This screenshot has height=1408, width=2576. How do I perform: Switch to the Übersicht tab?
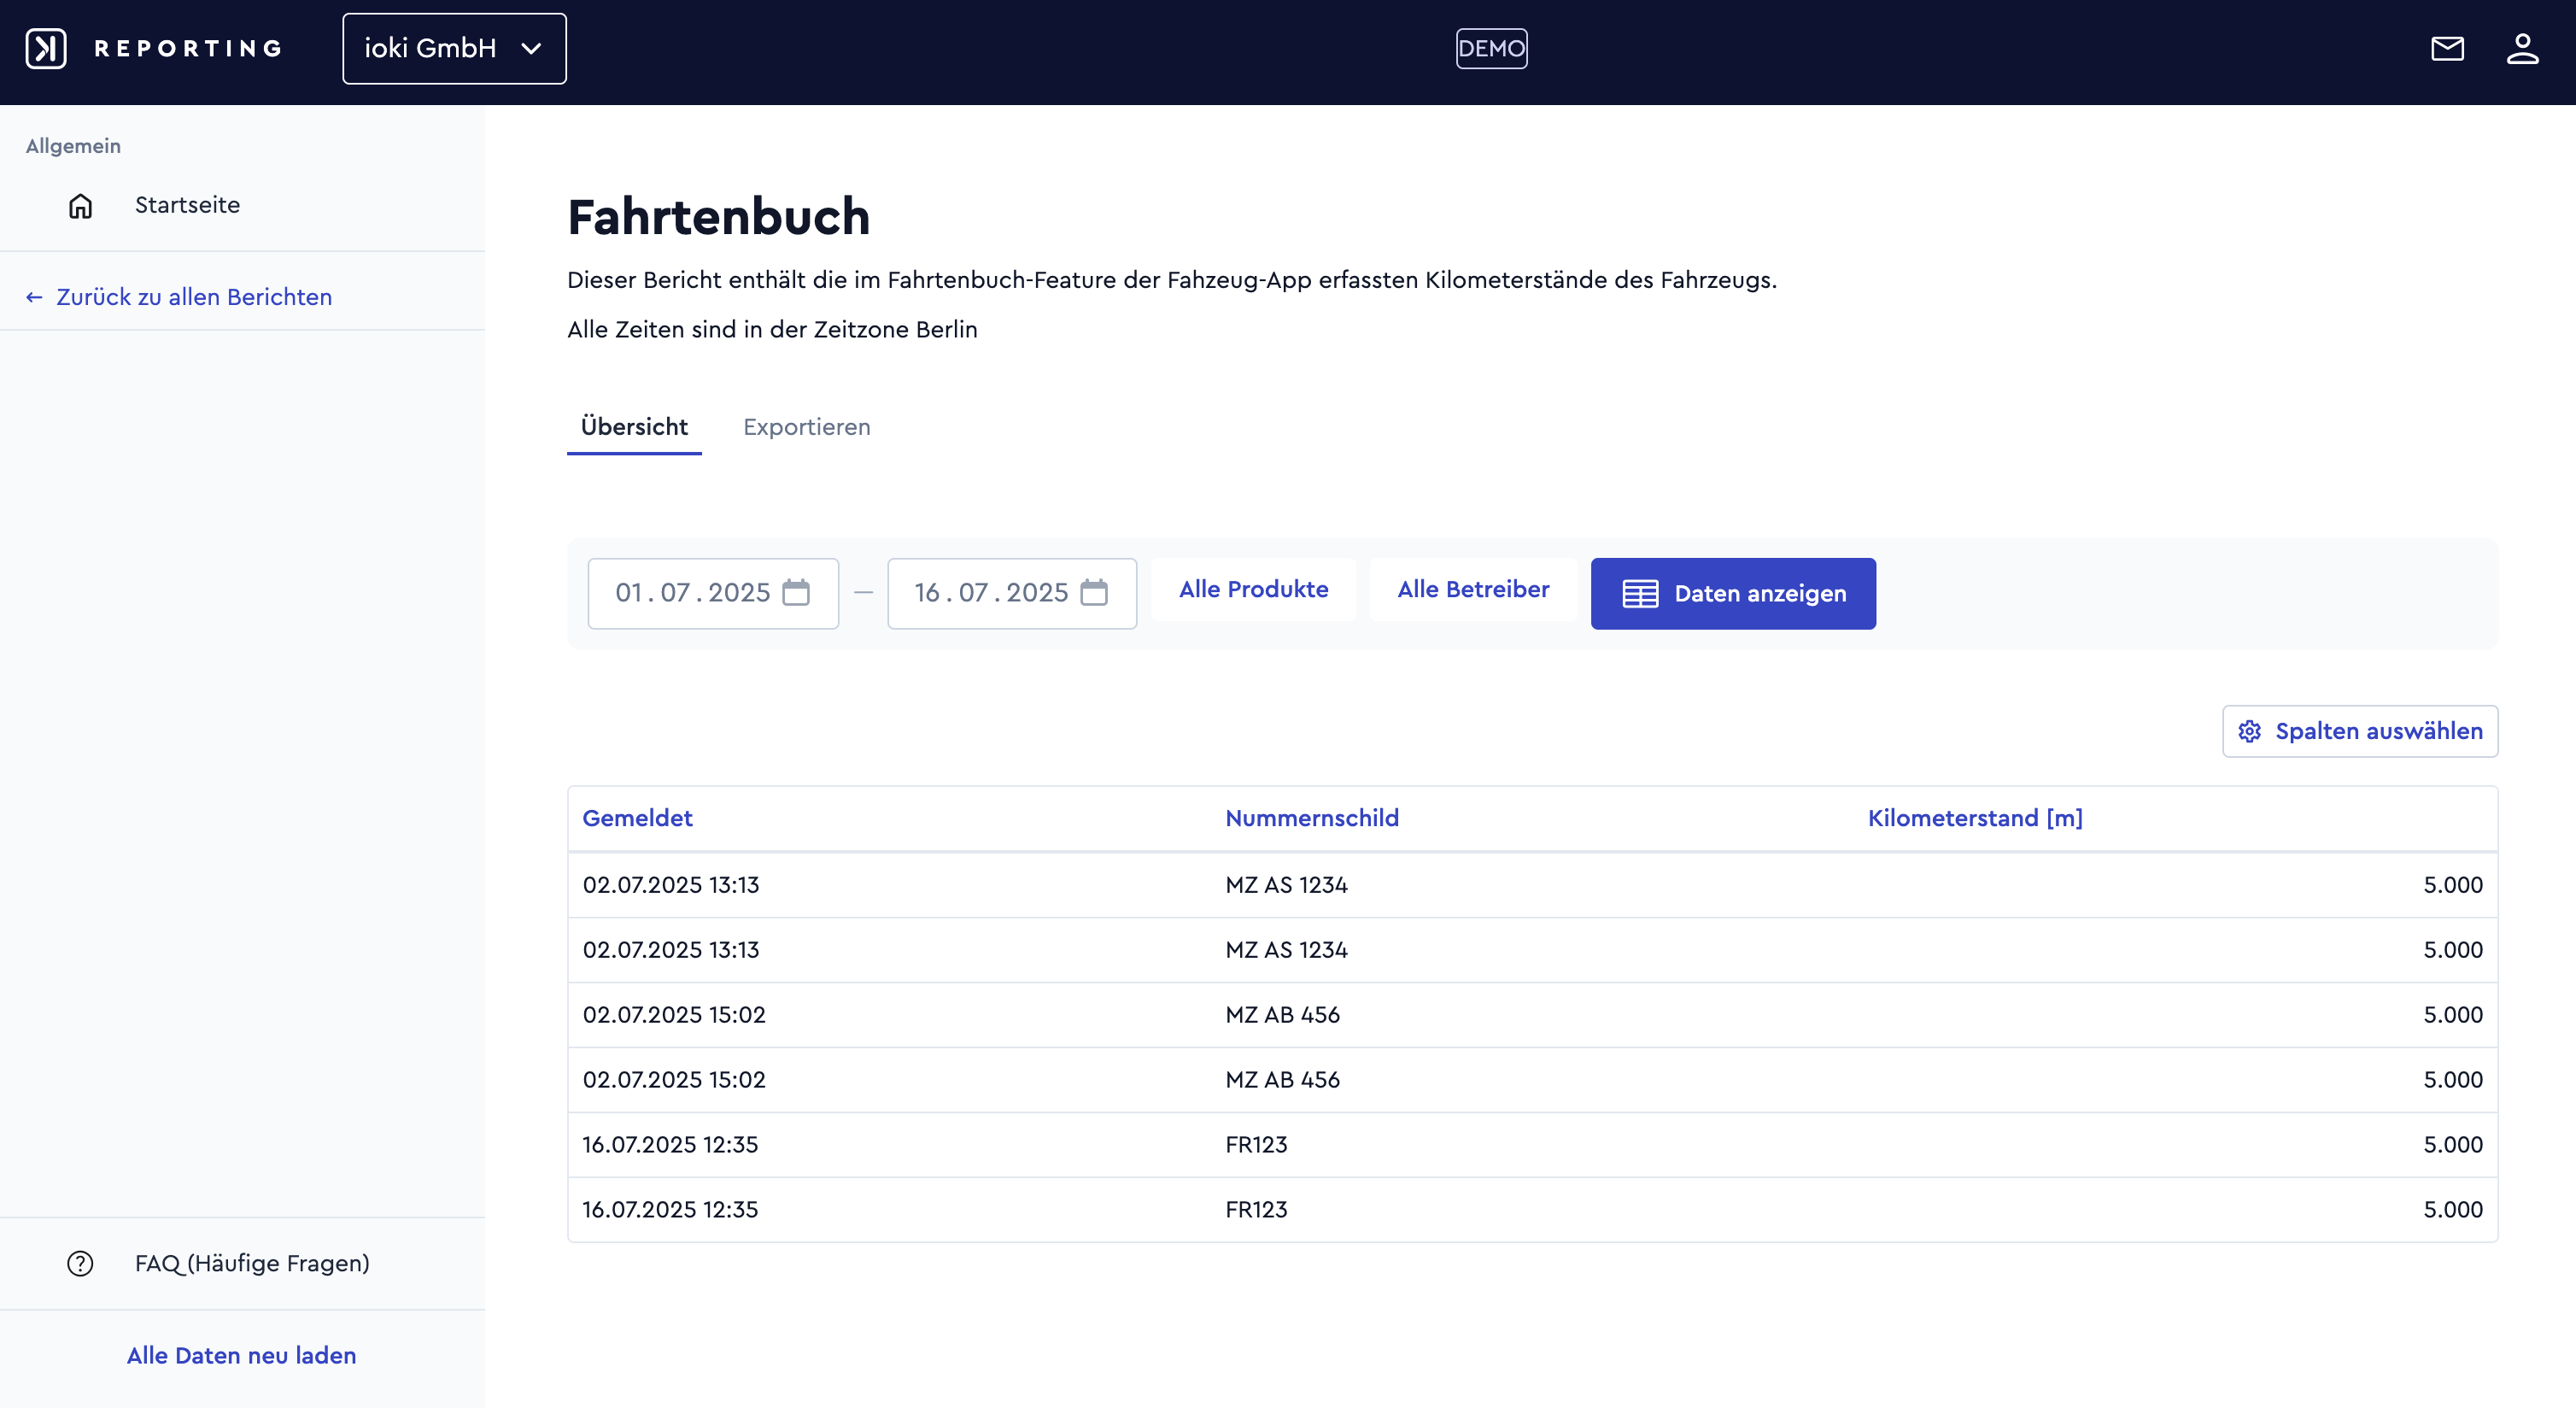click(634, 427)
